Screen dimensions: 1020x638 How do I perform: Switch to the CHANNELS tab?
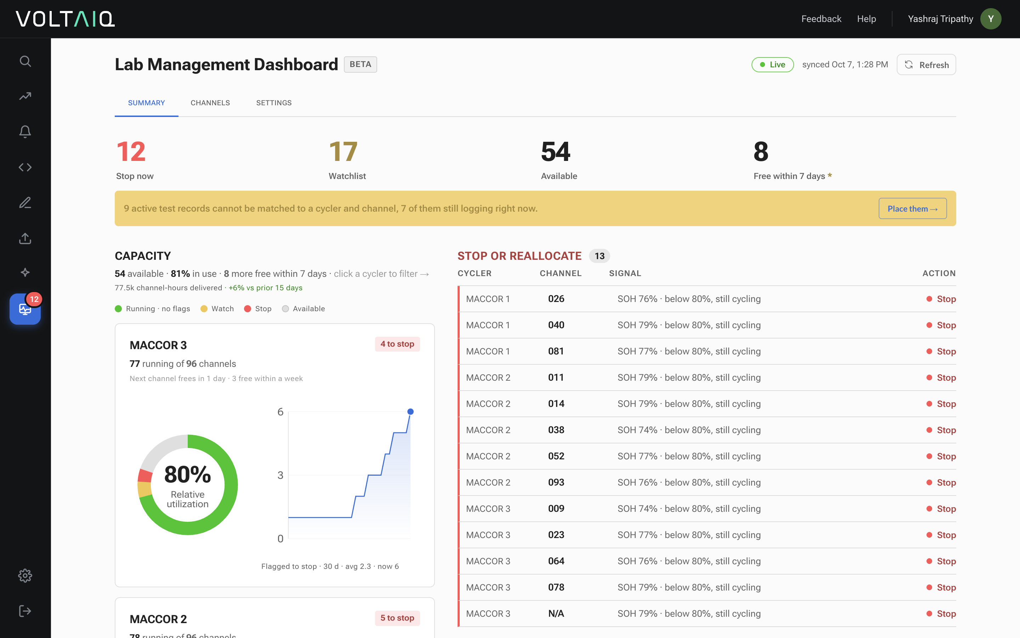pyautogui.click(x=210, y=103)
